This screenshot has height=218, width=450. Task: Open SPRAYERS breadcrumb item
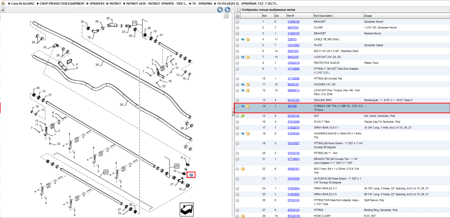[x=97, y=4]
